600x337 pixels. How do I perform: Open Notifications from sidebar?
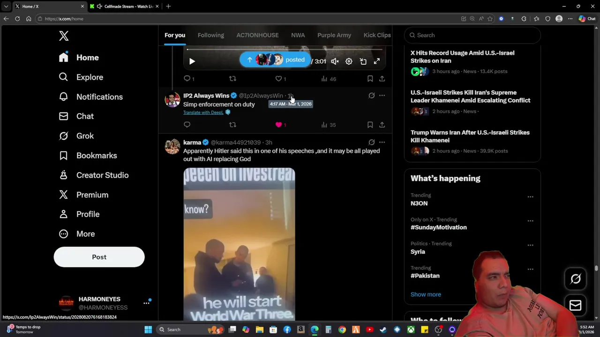click(x=90, y=97)
